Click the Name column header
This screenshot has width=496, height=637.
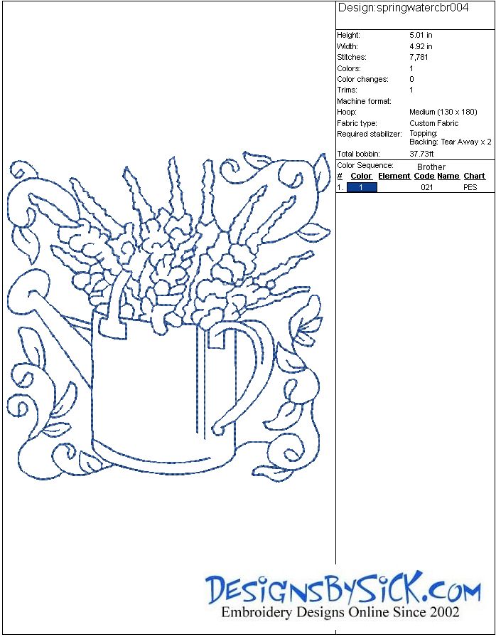(448, 176)
